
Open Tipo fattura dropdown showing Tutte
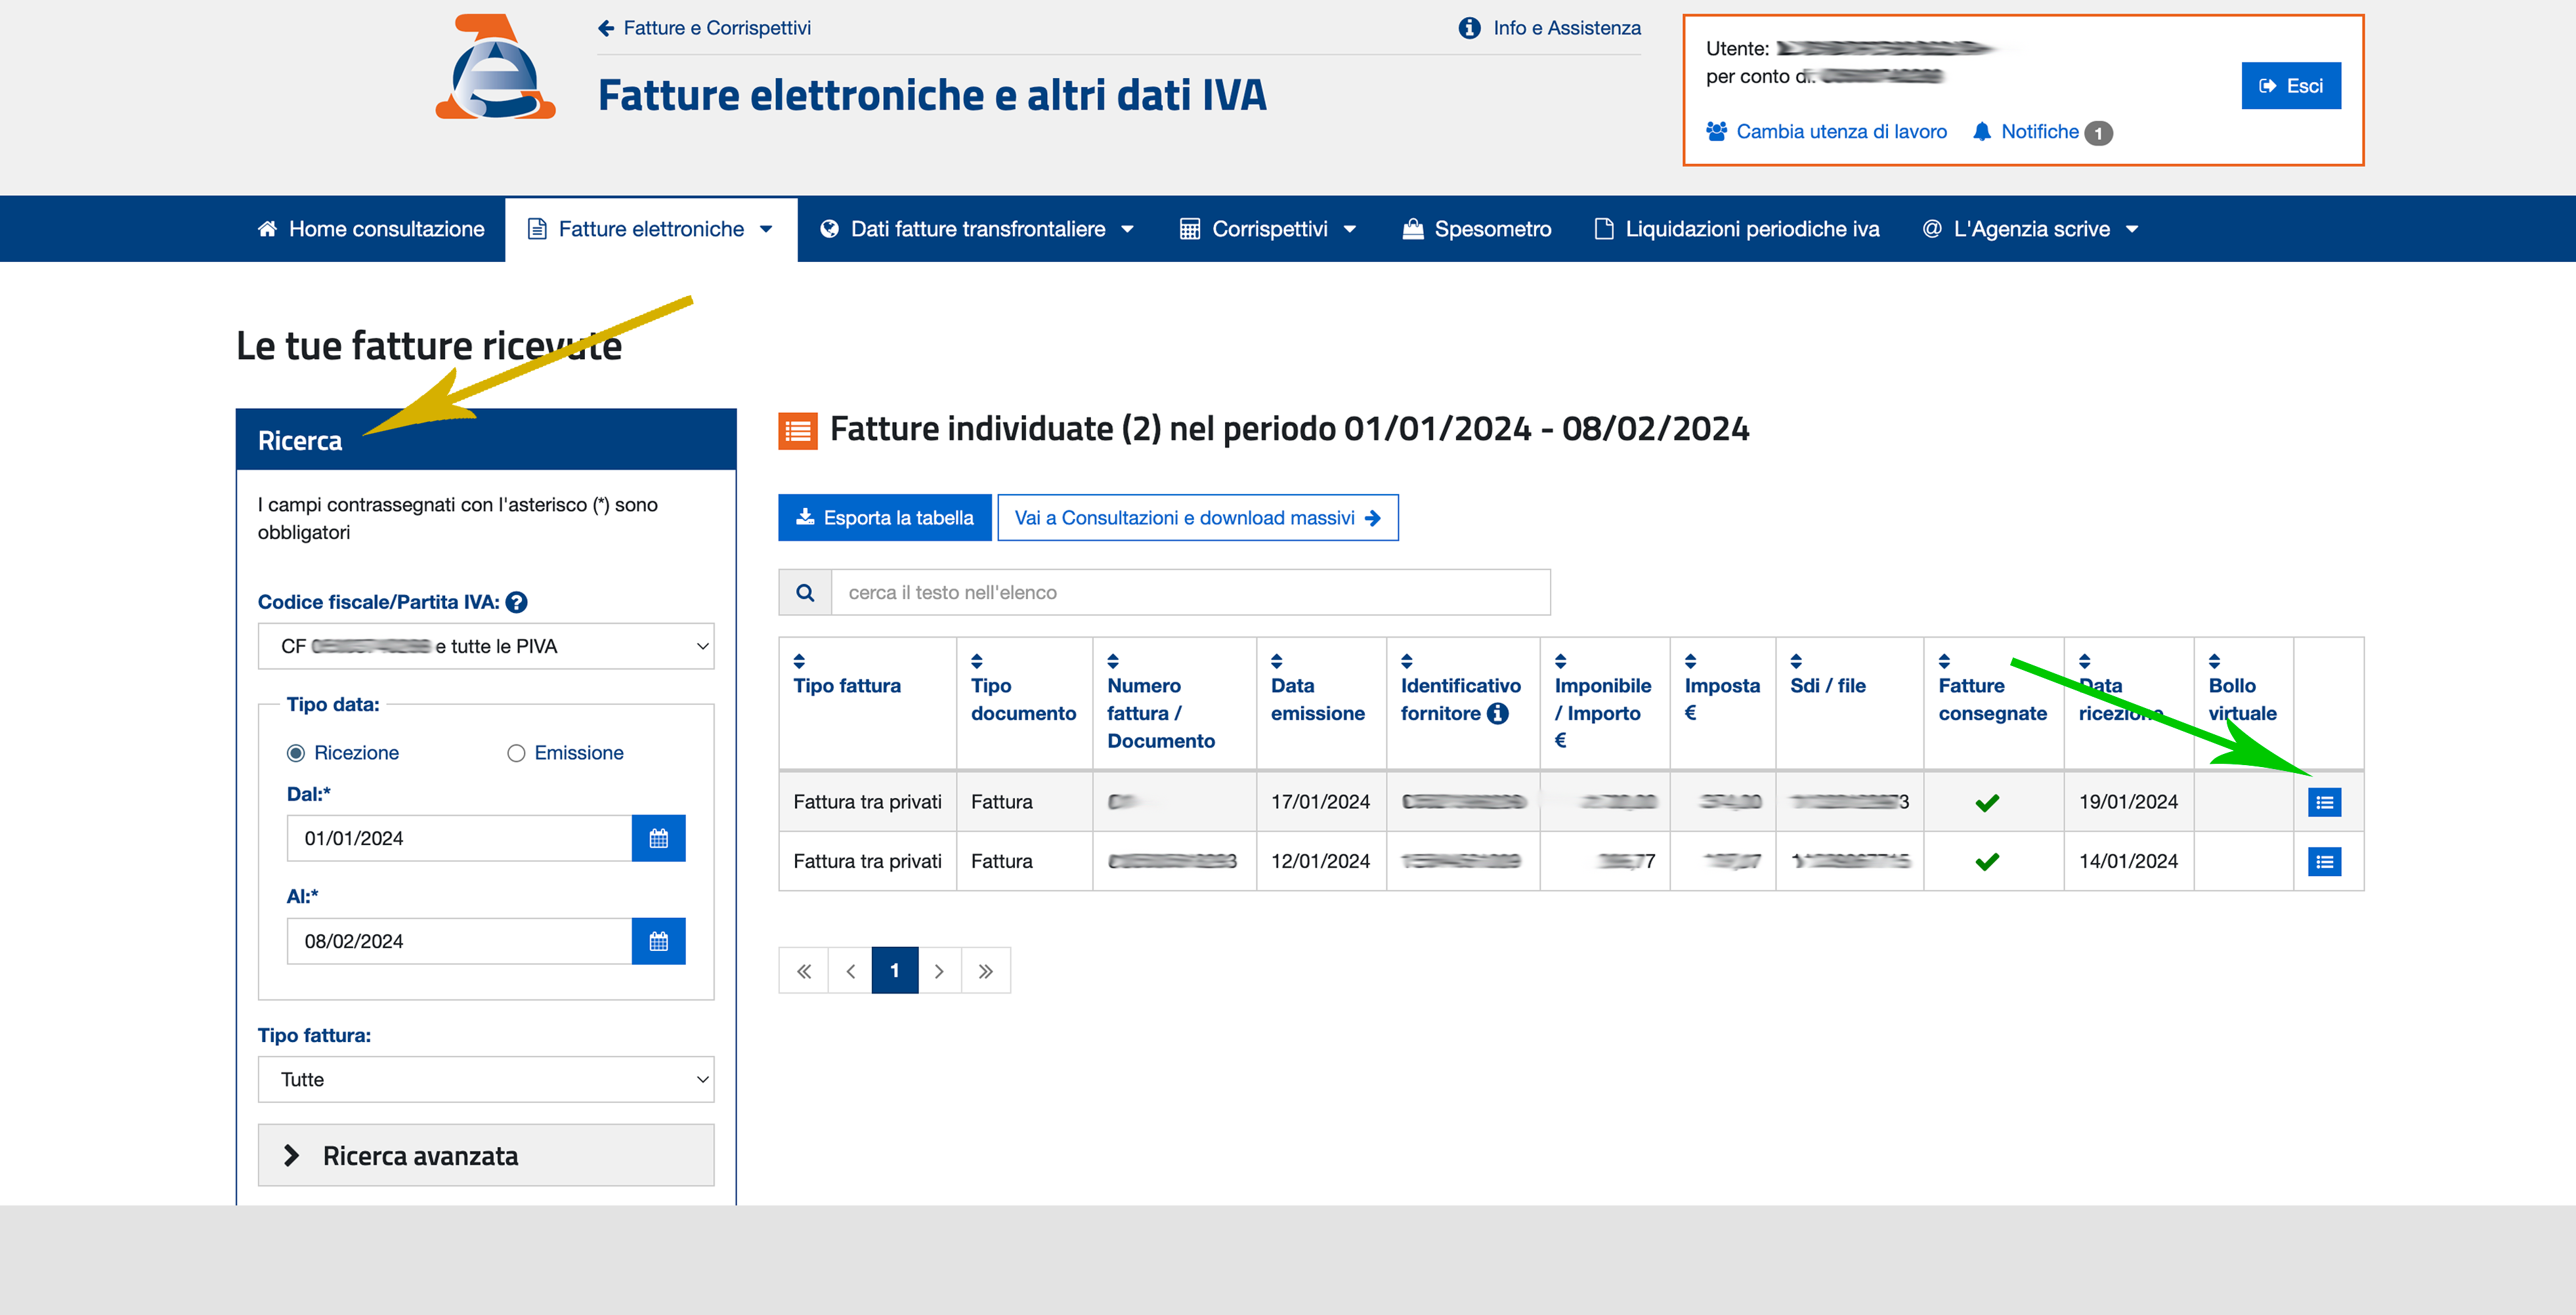point(486,1079)
